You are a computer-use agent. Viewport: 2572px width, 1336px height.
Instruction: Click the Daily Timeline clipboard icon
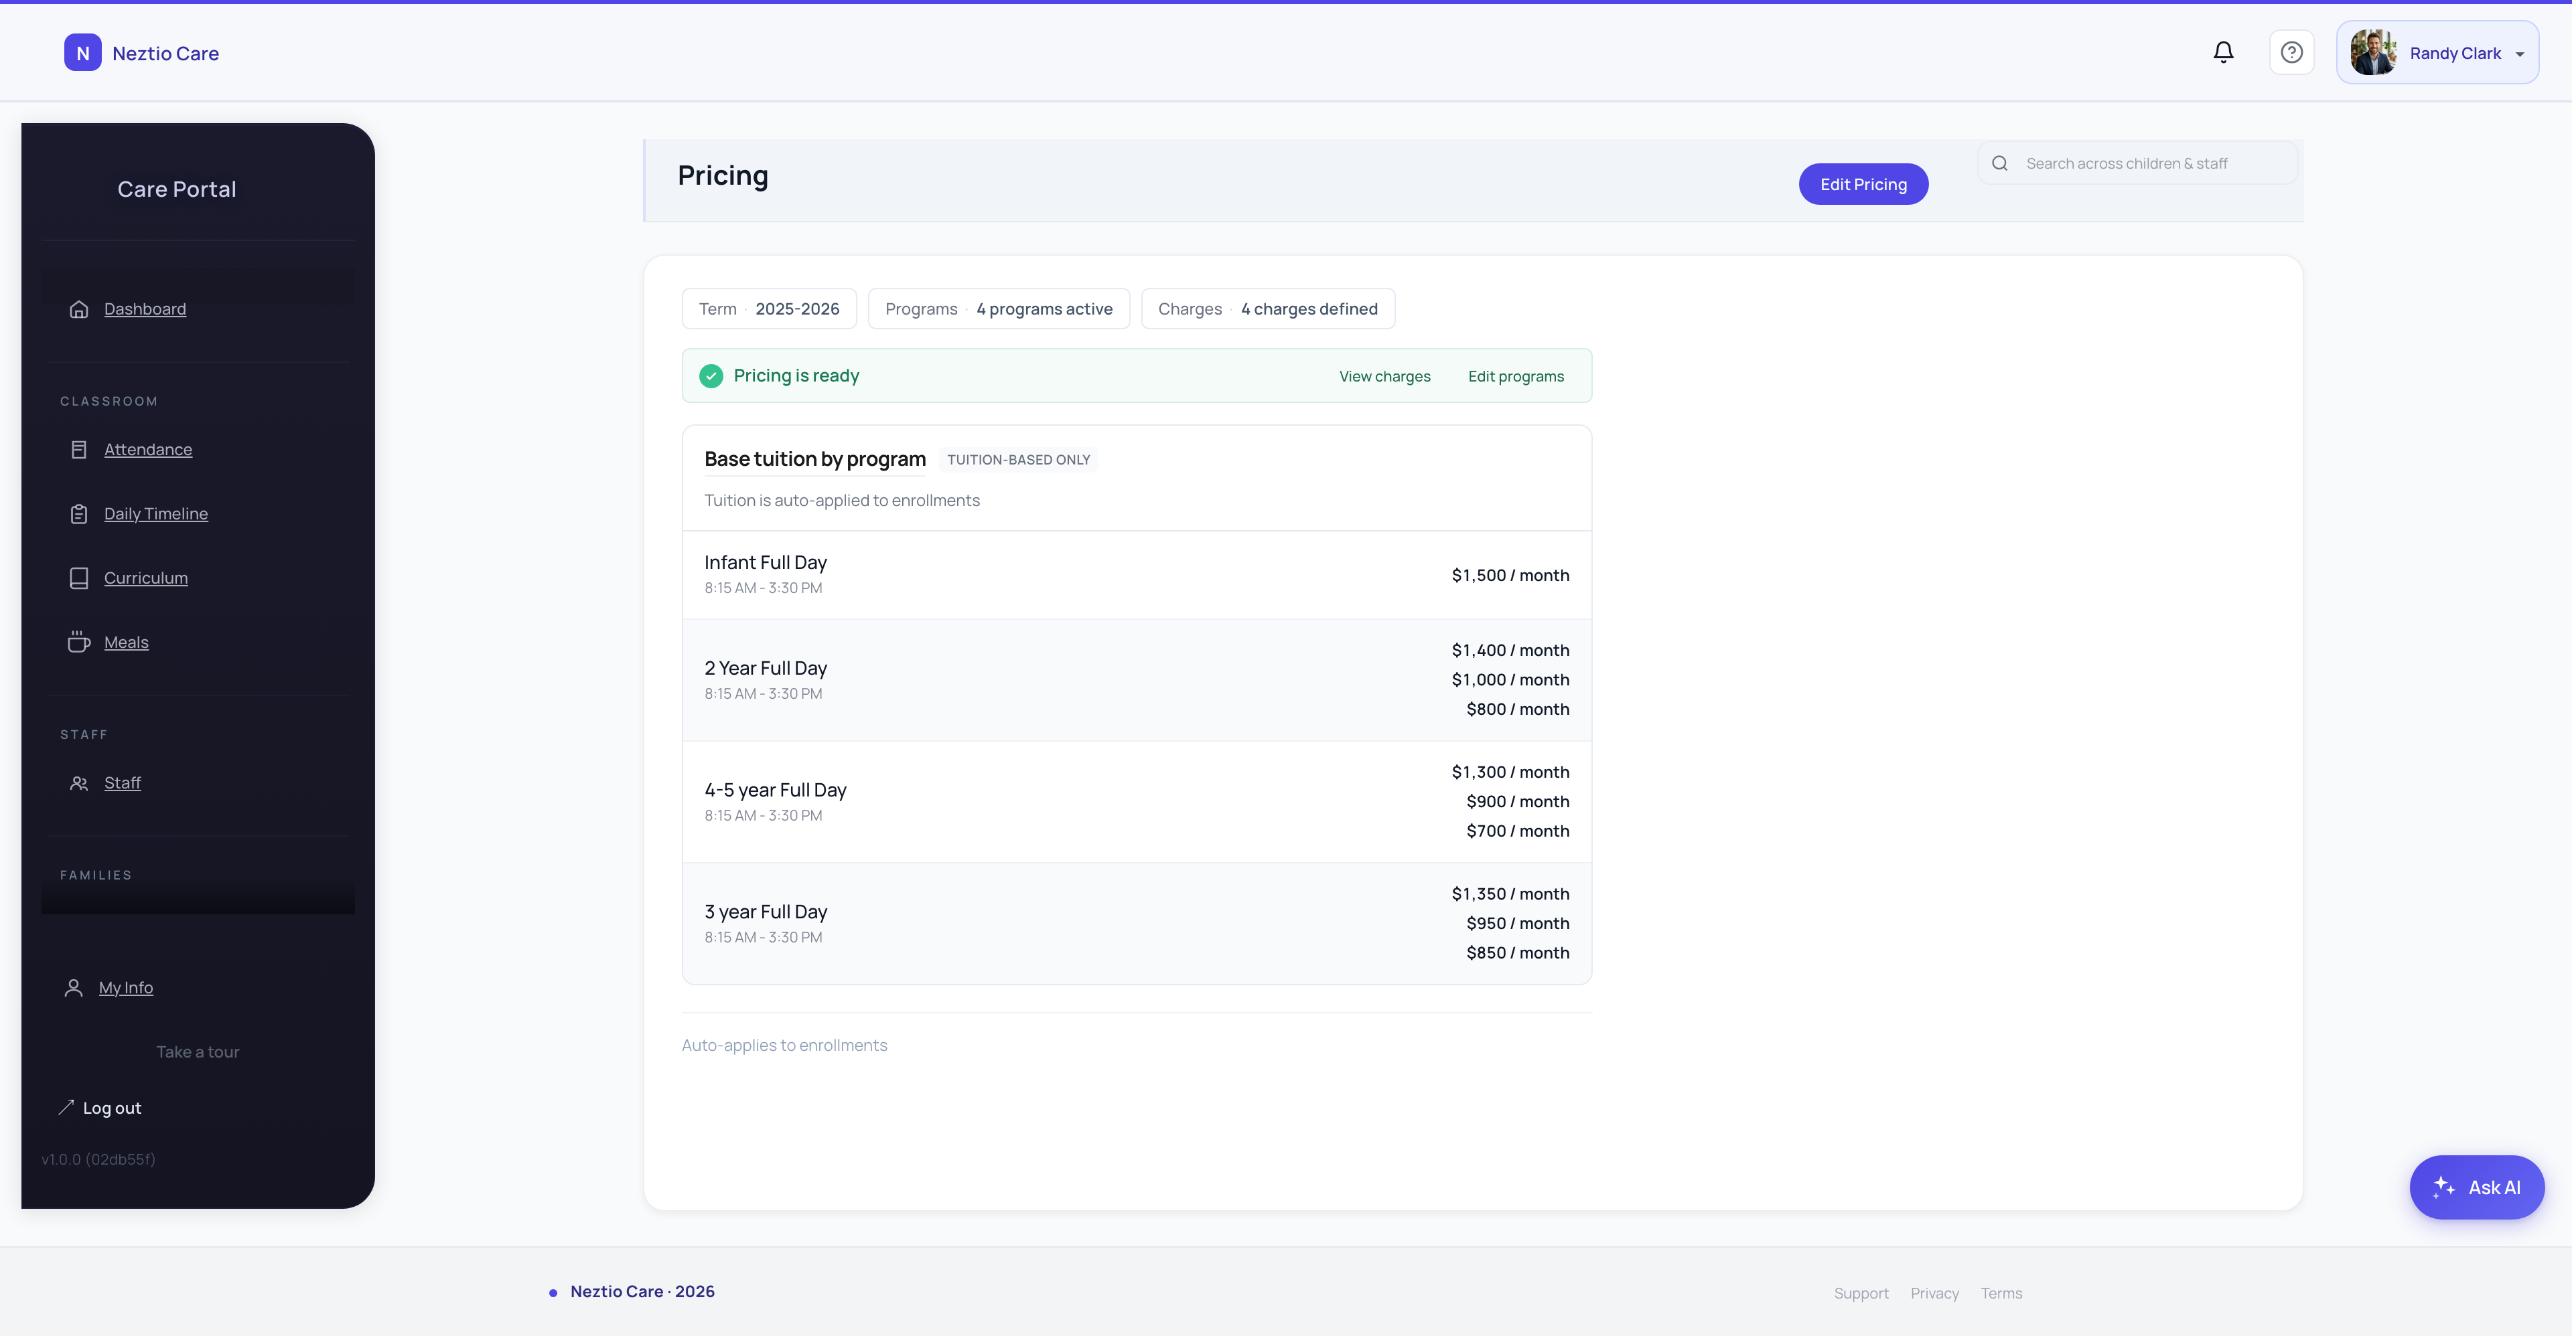tap(79, 514)
